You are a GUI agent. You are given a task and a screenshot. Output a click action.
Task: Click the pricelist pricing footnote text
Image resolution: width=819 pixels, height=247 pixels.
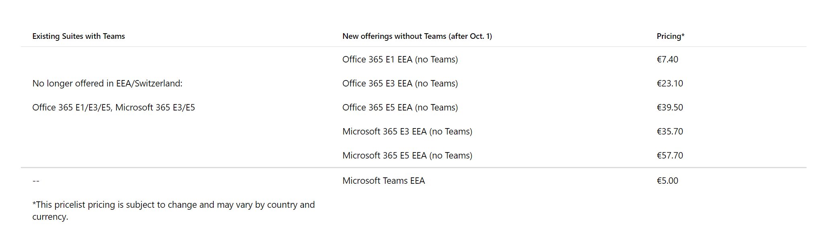tap(174, 211)
